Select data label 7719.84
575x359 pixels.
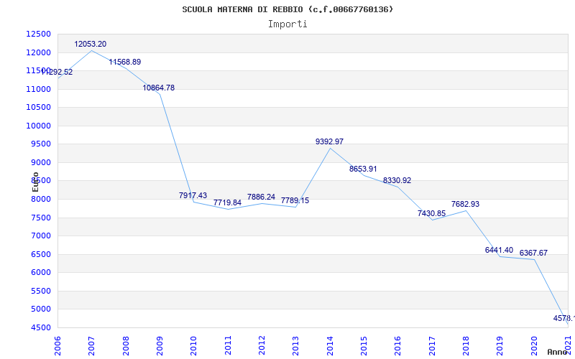[227, 202]
